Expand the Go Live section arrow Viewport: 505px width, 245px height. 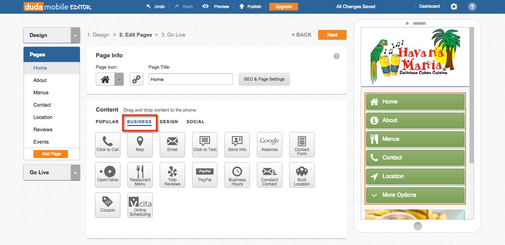(x=75, y=172)
